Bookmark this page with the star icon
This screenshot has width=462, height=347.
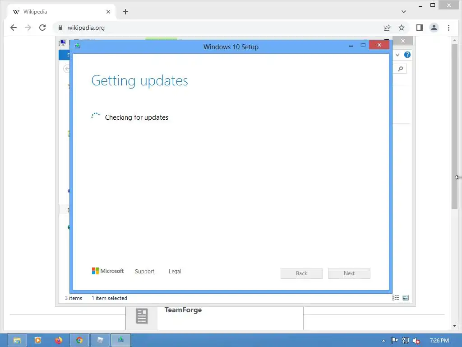[x=402, y=28]
